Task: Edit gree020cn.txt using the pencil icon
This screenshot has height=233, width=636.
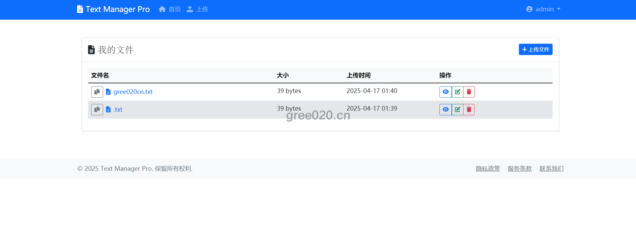Action: [457, 92]
